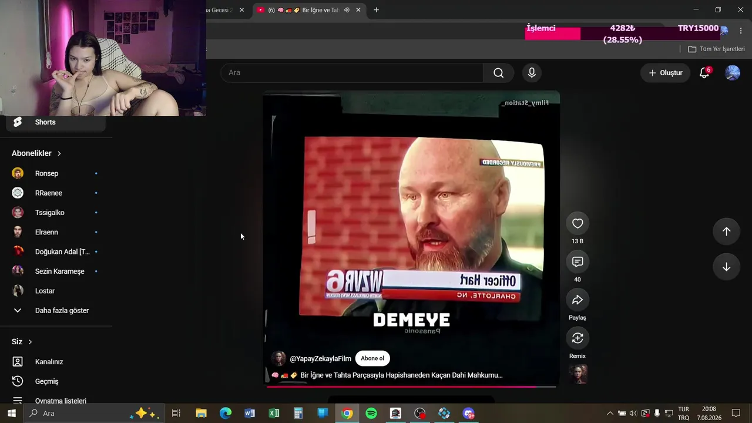Like the Short with the heart icon
Image resolution: width=752 pixels, height=423 pixels.
(x=578, y=223)
